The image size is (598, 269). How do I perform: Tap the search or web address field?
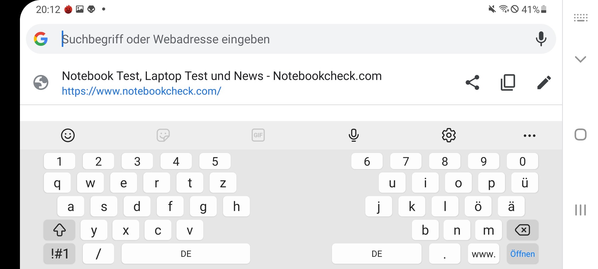280,39
